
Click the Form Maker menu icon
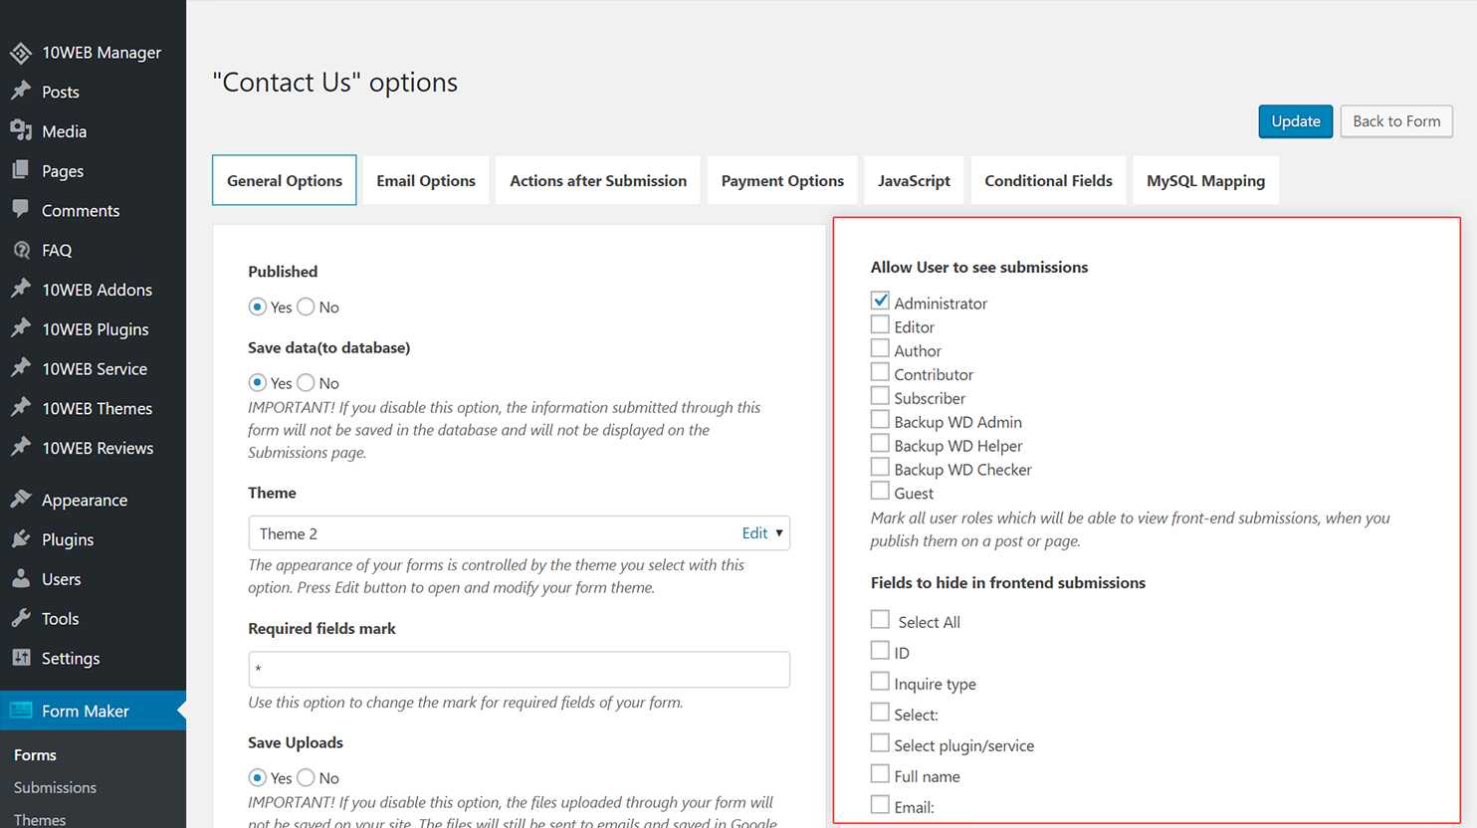(x=21, y=711)
